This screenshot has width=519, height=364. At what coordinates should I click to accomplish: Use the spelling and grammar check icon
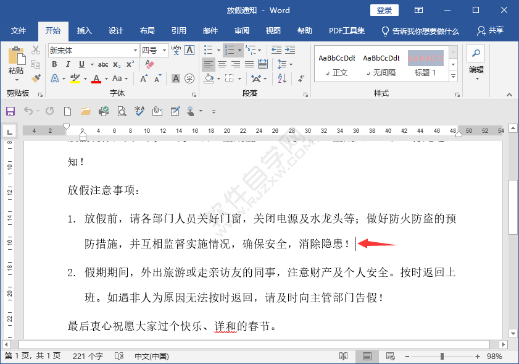coord(139,111)
